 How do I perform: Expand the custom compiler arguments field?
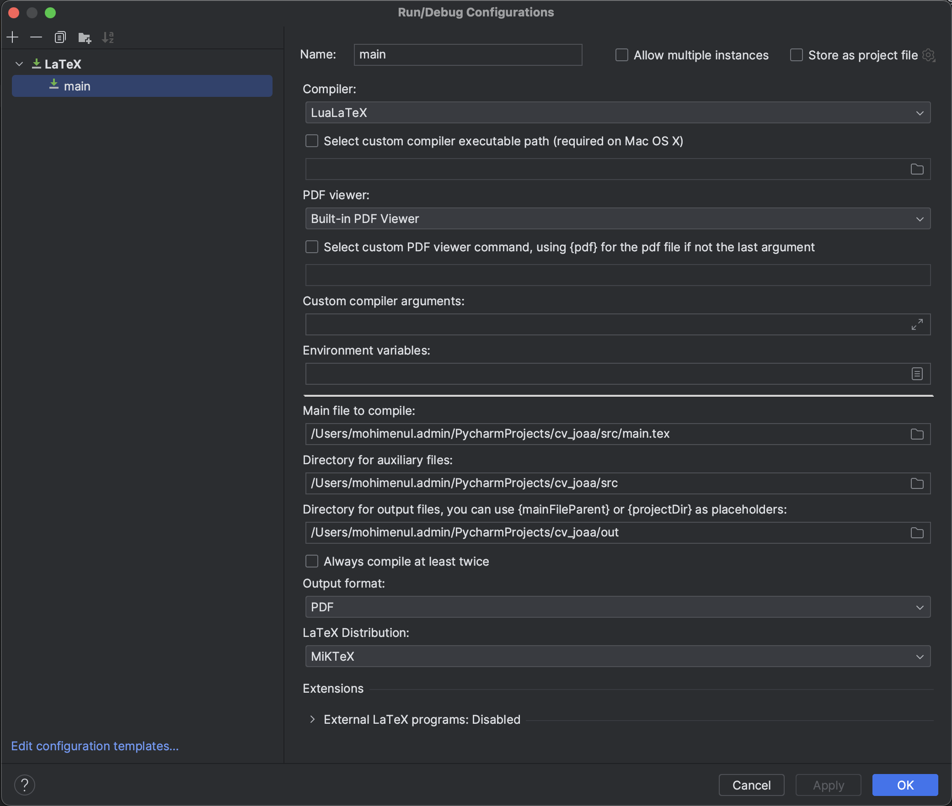coord(917,324)
